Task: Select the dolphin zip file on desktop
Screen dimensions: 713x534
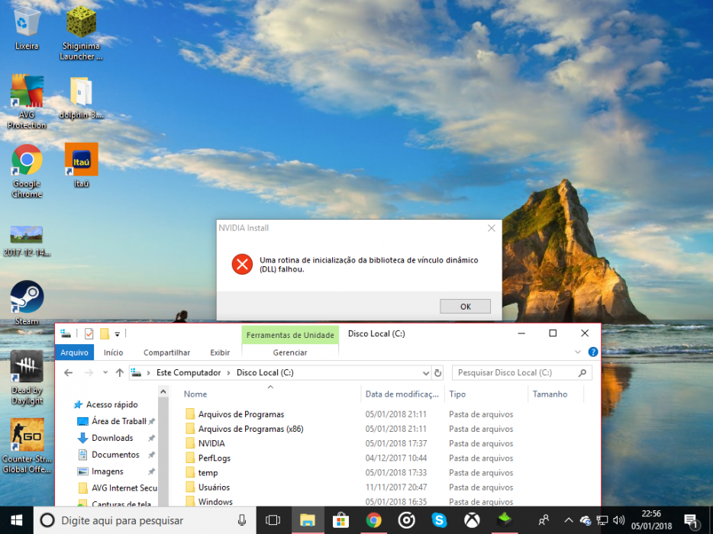Action: pos(81,98)
